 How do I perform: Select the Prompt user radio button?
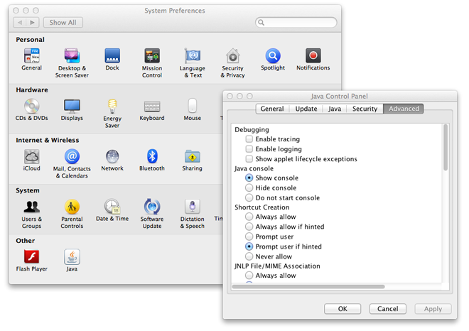[x=249, y=237]
